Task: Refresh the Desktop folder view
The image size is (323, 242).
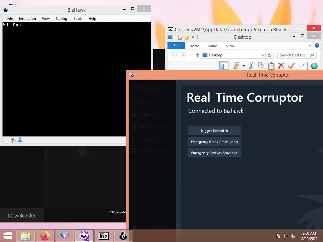Action: [269, 55]
